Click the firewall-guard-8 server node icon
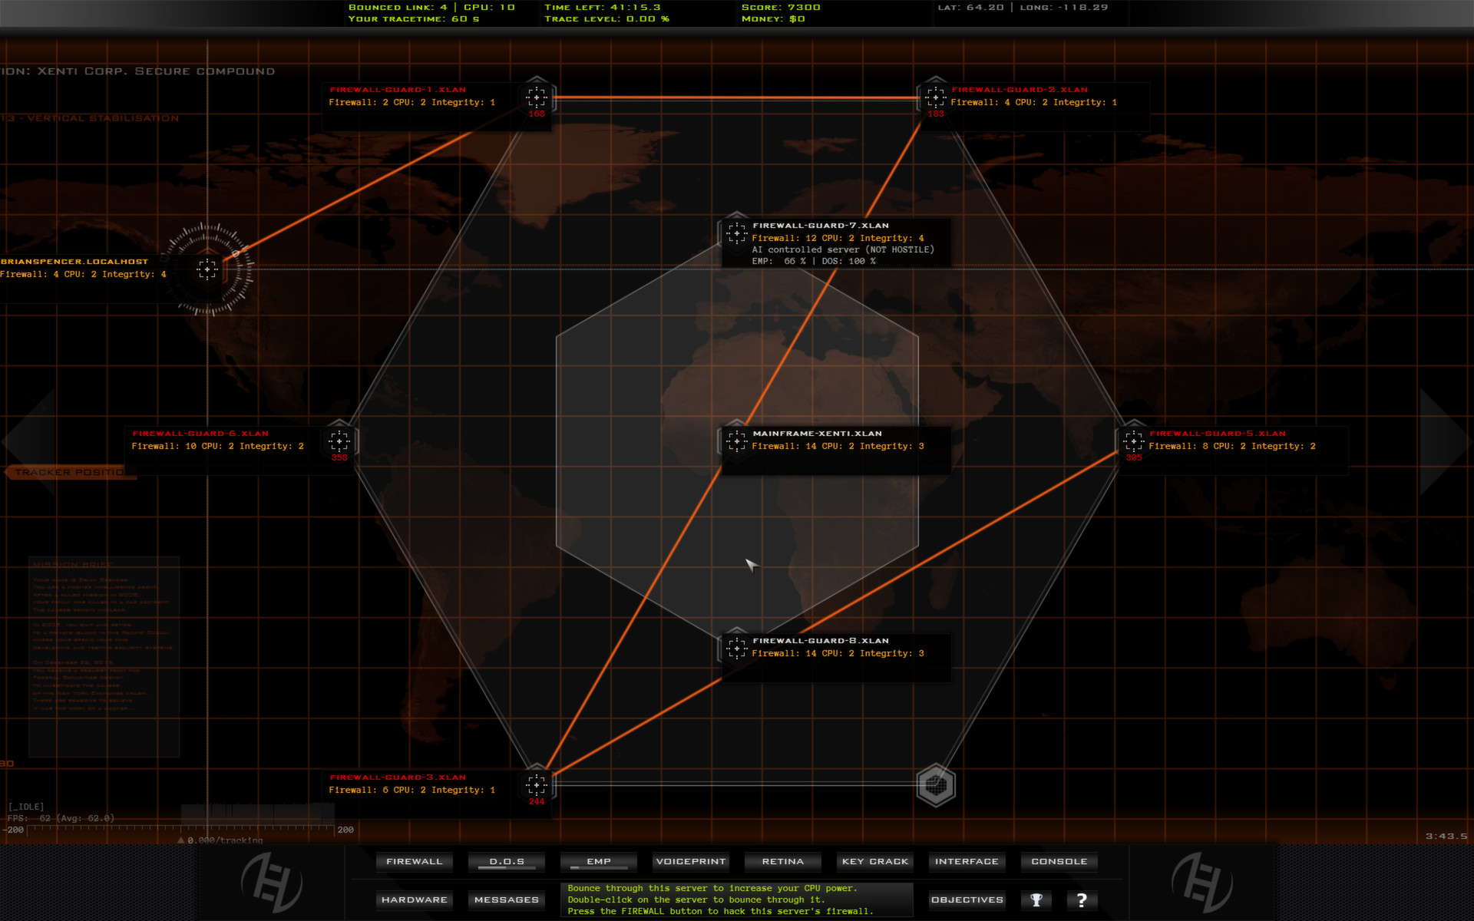Image resolution: width=1474 pixels, height=921 pixels. click(737, 647)
